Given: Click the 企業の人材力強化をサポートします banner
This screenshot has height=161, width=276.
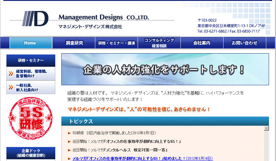Looking at the screenshot, I should tap(165, 69).
